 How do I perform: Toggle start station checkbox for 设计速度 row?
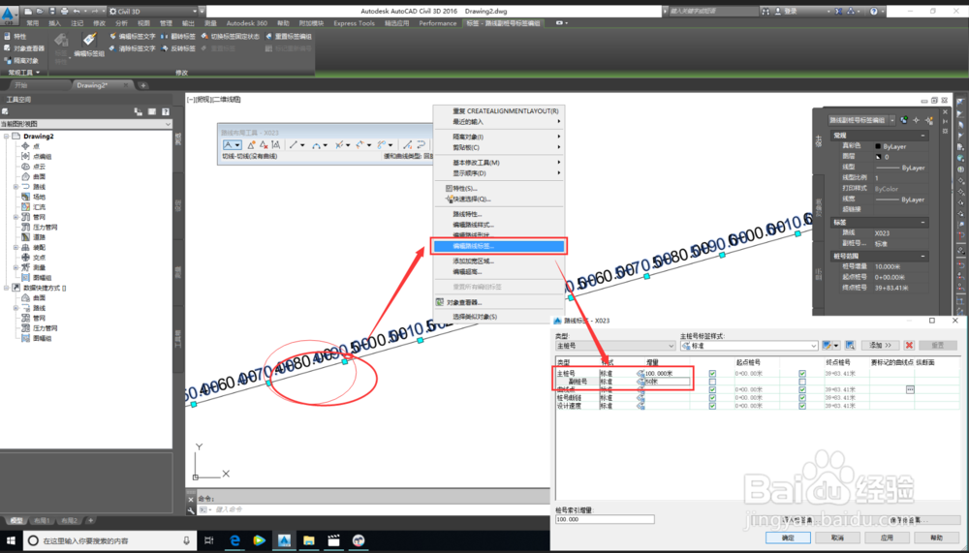pyautogui.click(x=712, y=406)
